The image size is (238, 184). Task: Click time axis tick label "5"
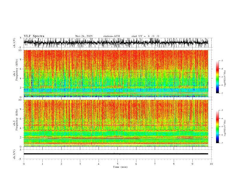click(x=117, y=164)
